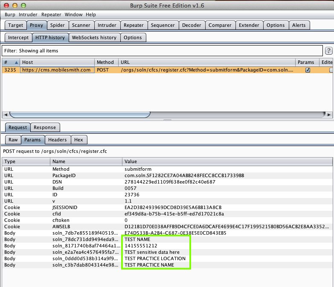Switch to the Intercept sub-tab

pos(18,37)
